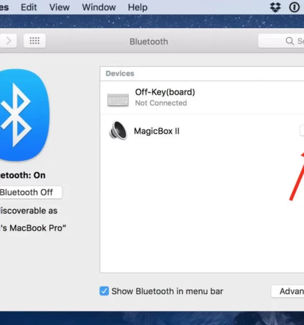Open the Edit menu
This screenshot has height=325, width=304.
[x=29, y=8]
